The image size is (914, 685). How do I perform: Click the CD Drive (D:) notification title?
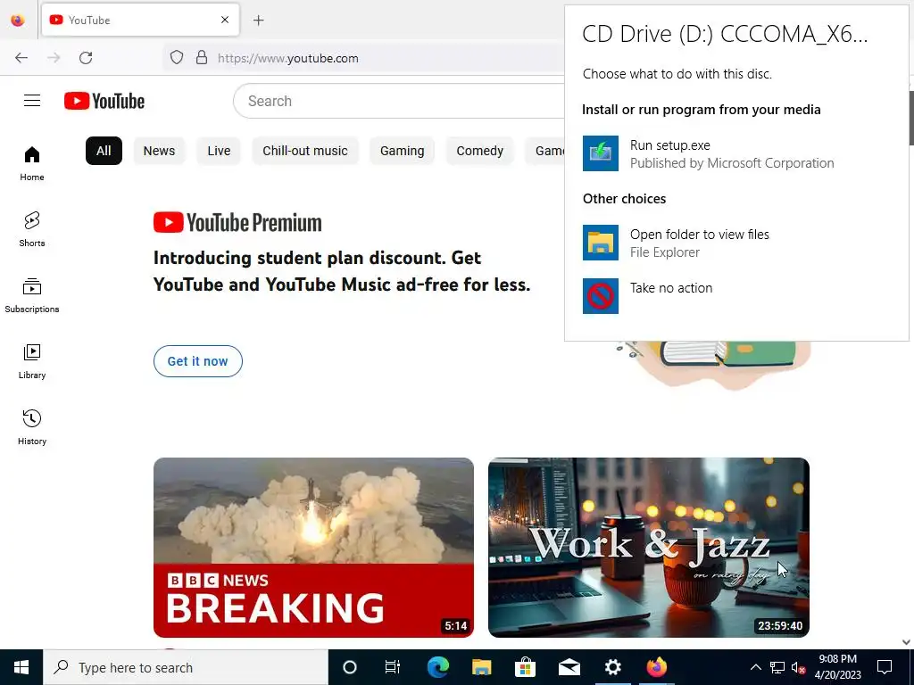point(725,34)
